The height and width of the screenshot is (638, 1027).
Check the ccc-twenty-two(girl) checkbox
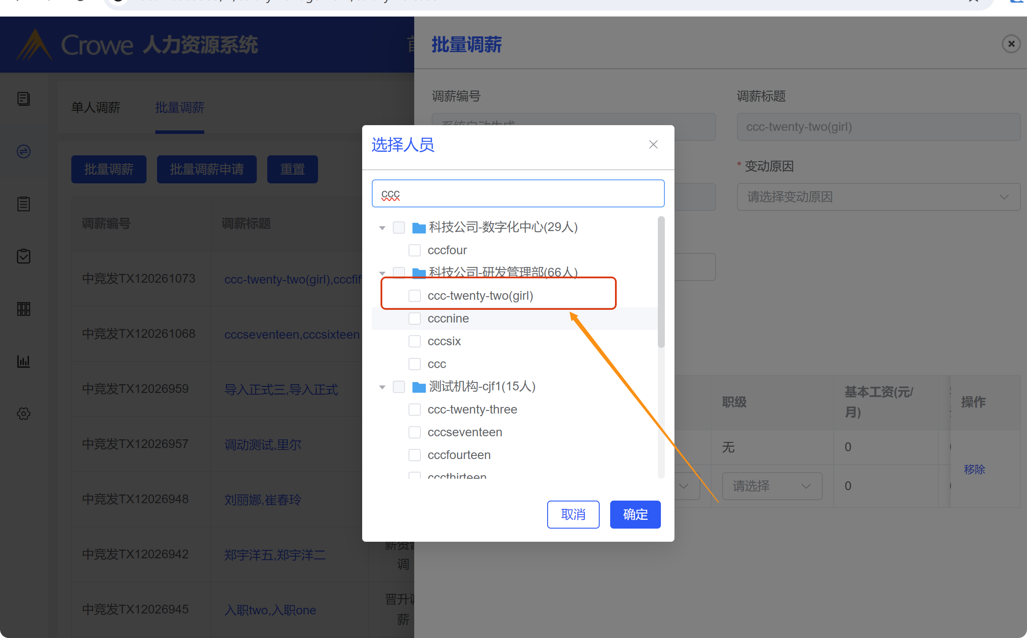tap(415, 296)
